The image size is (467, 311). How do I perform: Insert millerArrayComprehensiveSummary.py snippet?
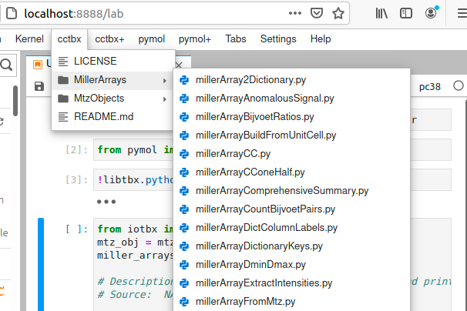click(x=291, y=191)
